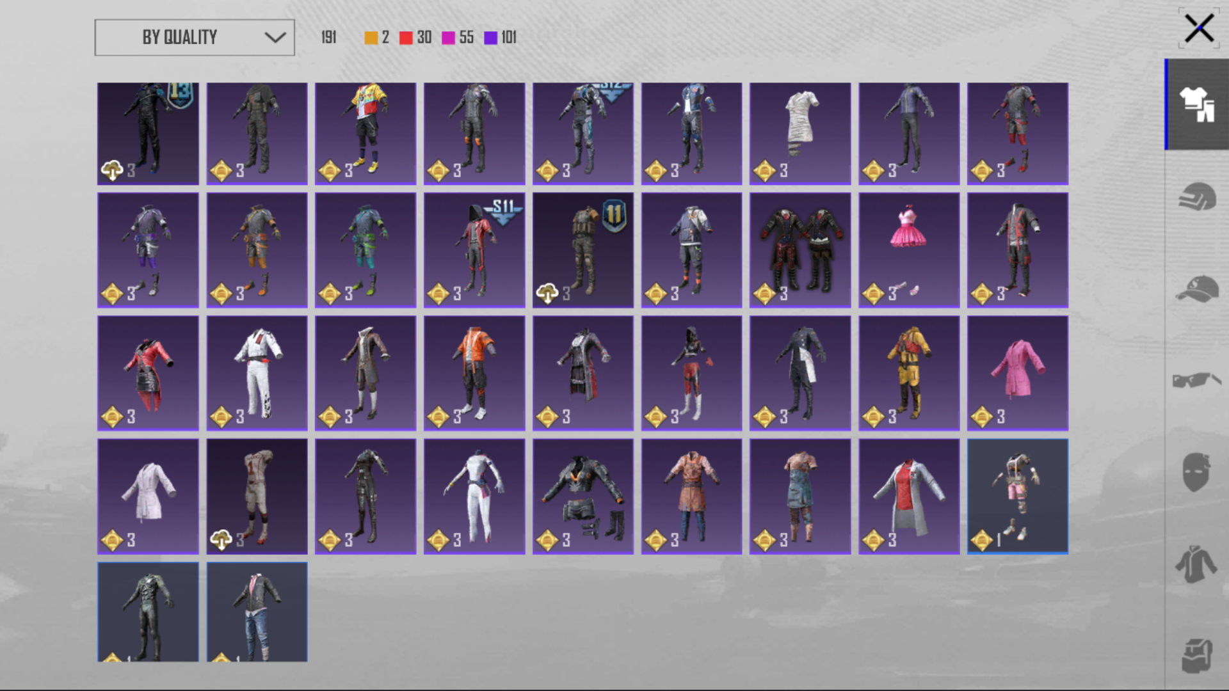Select the dark green full-body suit outfit
Image resolution: width=1229 pixels, height=691 pixels.
(x=148, y=612)
